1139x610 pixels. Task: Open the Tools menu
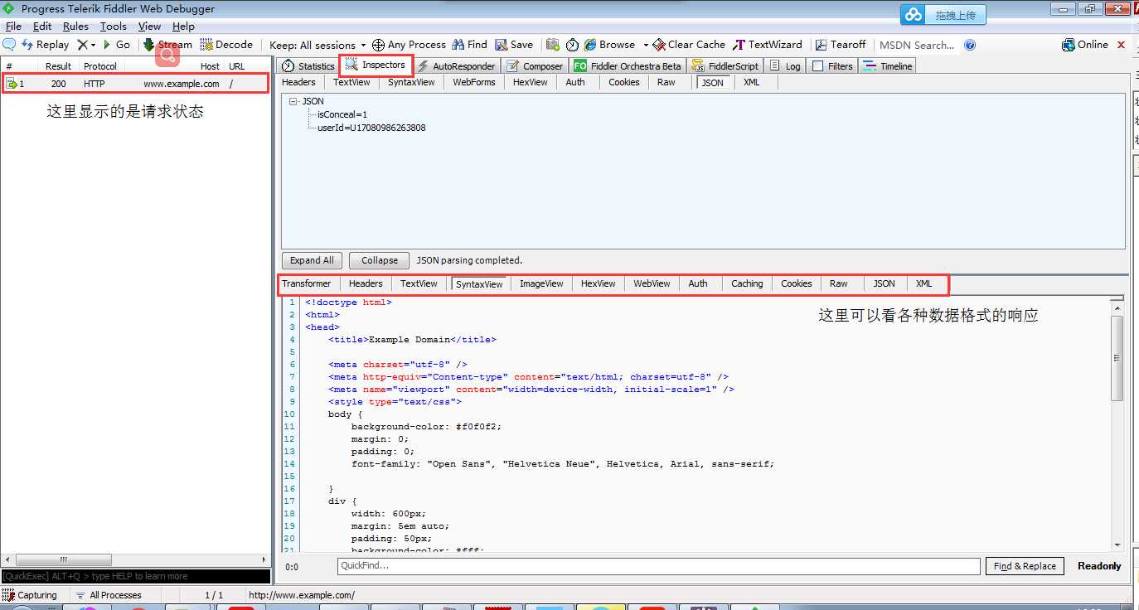[114, 27]
